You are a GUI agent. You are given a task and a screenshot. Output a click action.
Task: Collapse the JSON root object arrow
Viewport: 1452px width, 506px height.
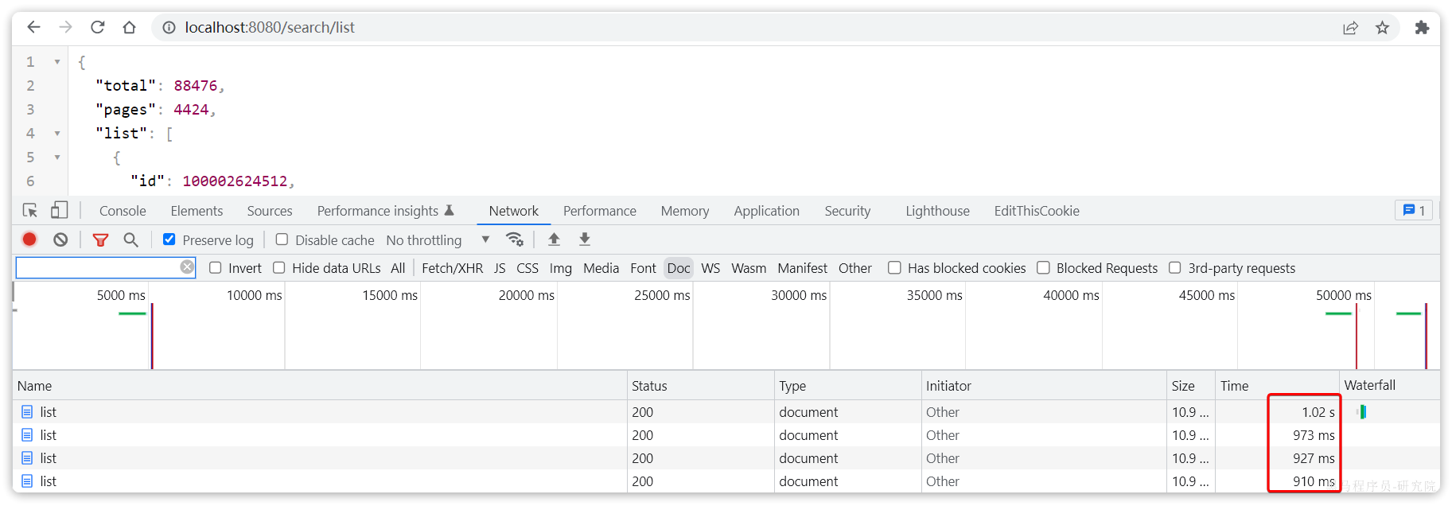[57, 62]
